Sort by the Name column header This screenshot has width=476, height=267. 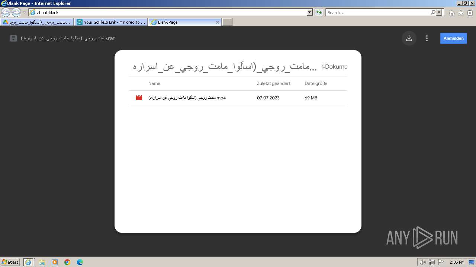pyautogui.click(x=154, y=83)
